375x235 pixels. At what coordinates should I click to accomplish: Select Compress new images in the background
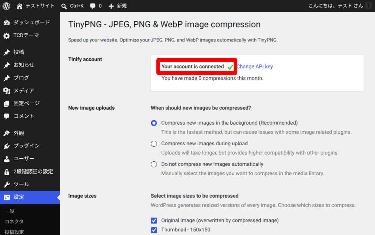click(154, 123)
